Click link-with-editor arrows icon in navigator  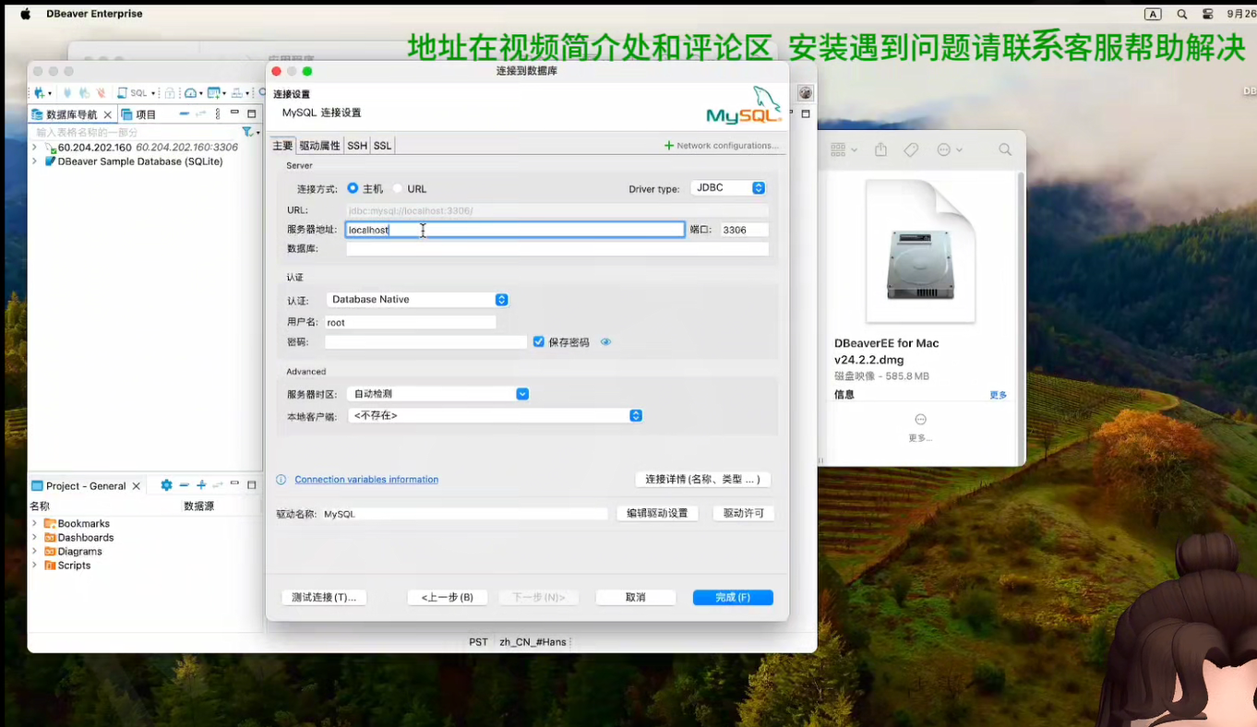pos(200,113)
